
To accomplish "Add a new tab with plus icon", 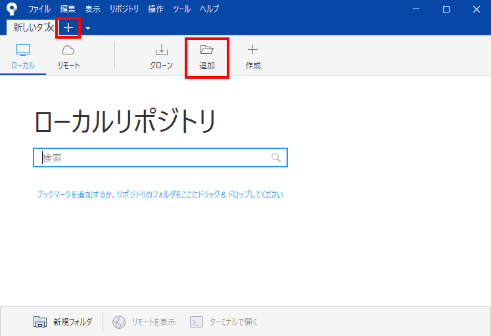I will tap(68, 28).
